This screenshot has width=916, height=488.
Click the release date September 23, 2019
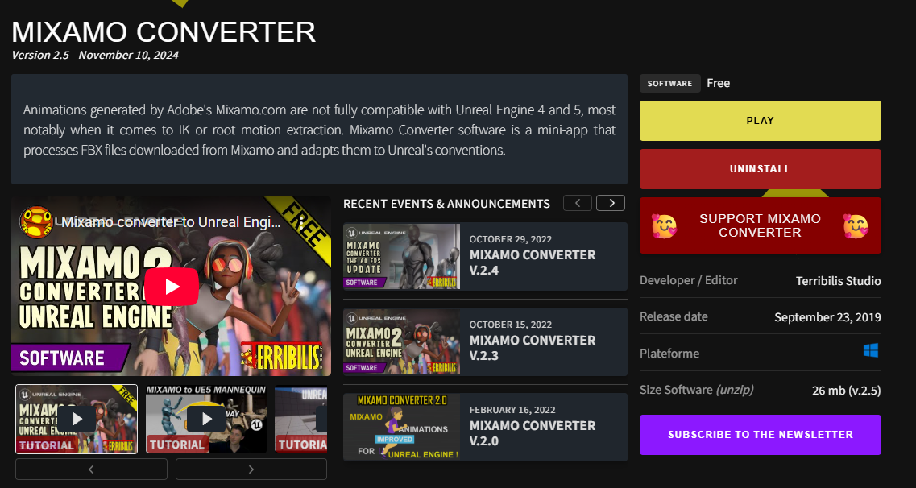click(828, 317)
